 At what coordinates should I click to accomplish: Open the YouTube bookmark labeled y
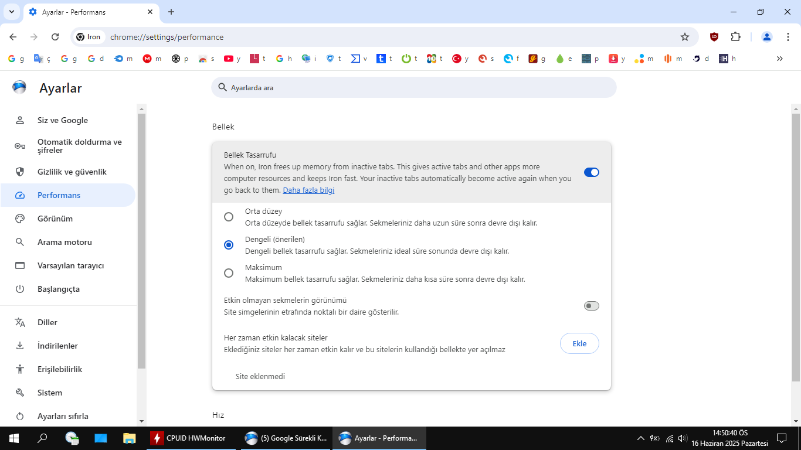[231, 59]
